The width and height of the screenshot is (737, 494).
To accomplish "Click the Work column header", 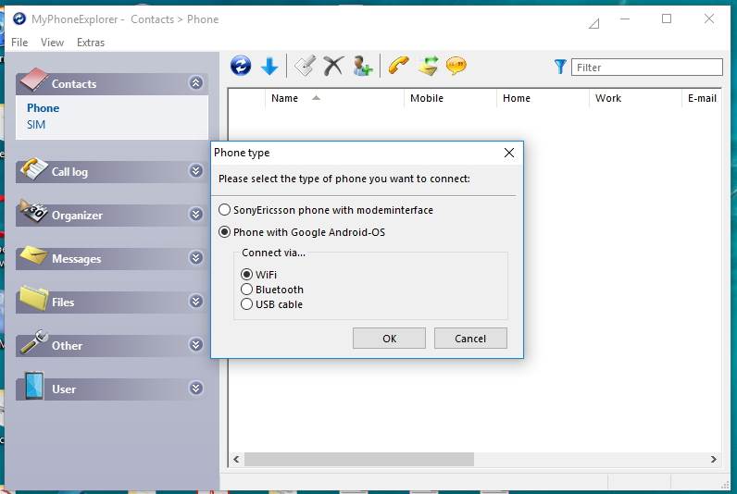I will pyautogui.click(x=635, y=98).
